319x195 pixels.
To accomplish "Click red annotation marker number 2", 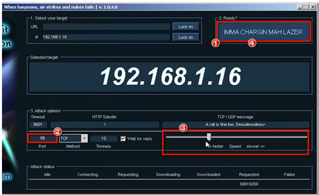I will coord(58,131).
